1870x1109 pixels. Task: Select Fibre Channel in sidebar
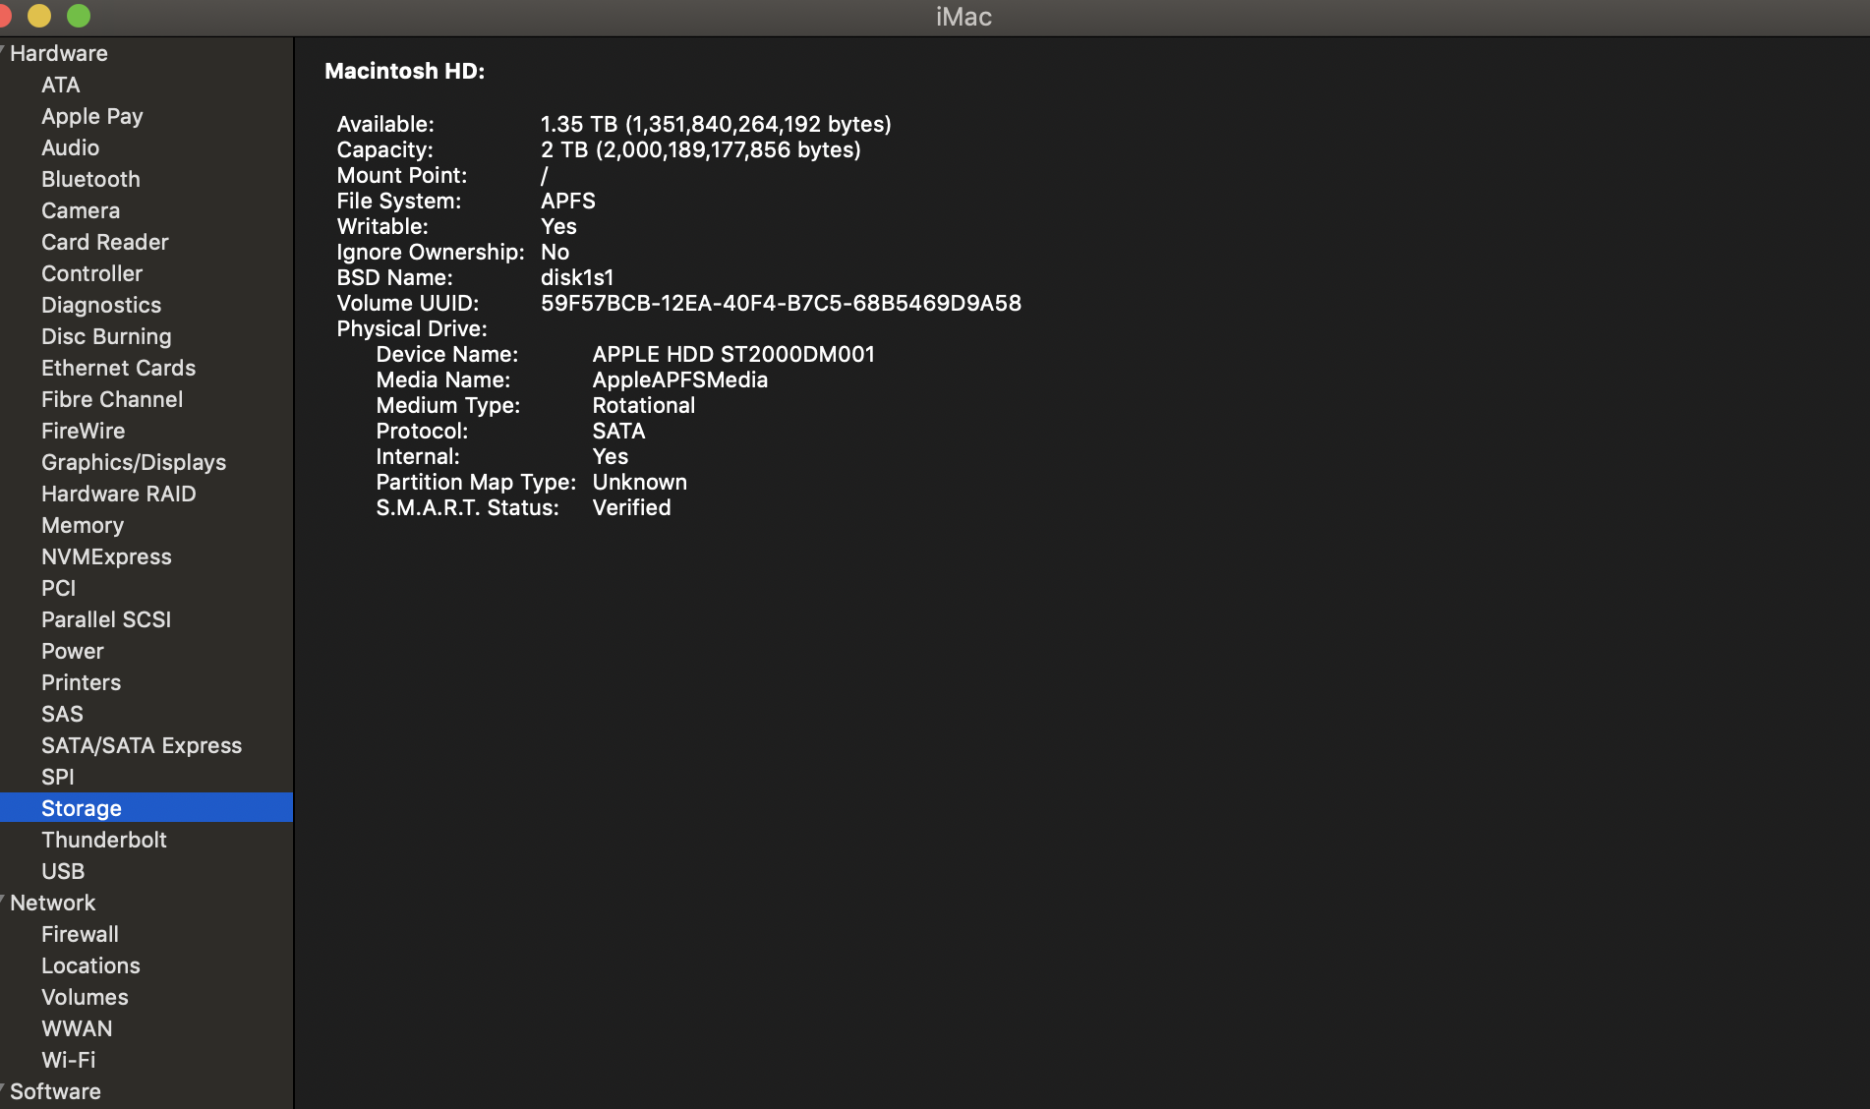pyautogui.click(x=112, y=399)
